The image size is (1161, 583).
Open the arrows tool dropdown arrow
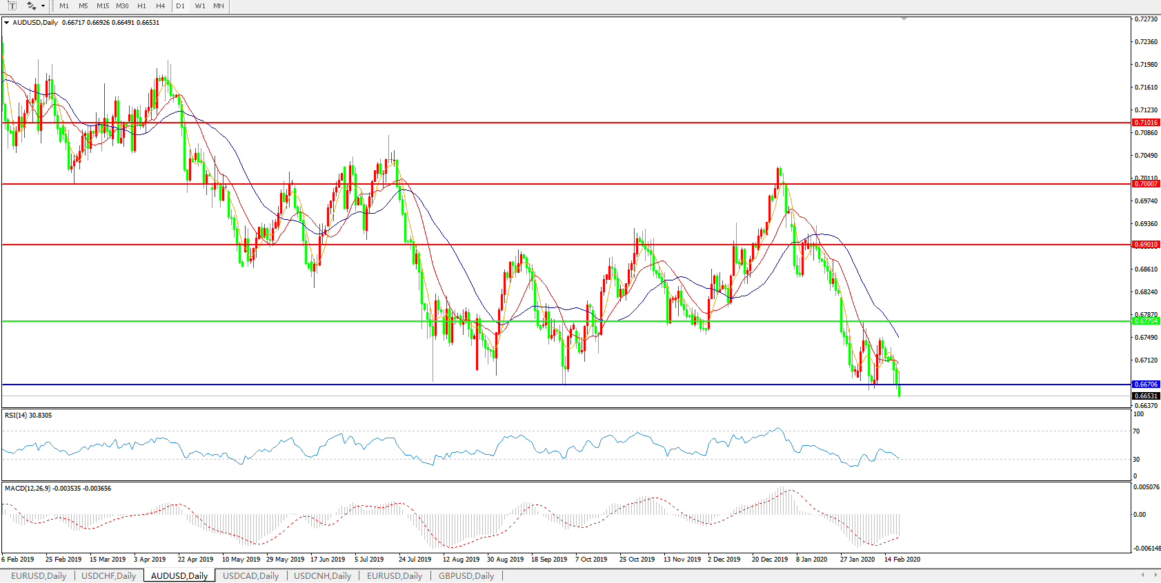43,6
